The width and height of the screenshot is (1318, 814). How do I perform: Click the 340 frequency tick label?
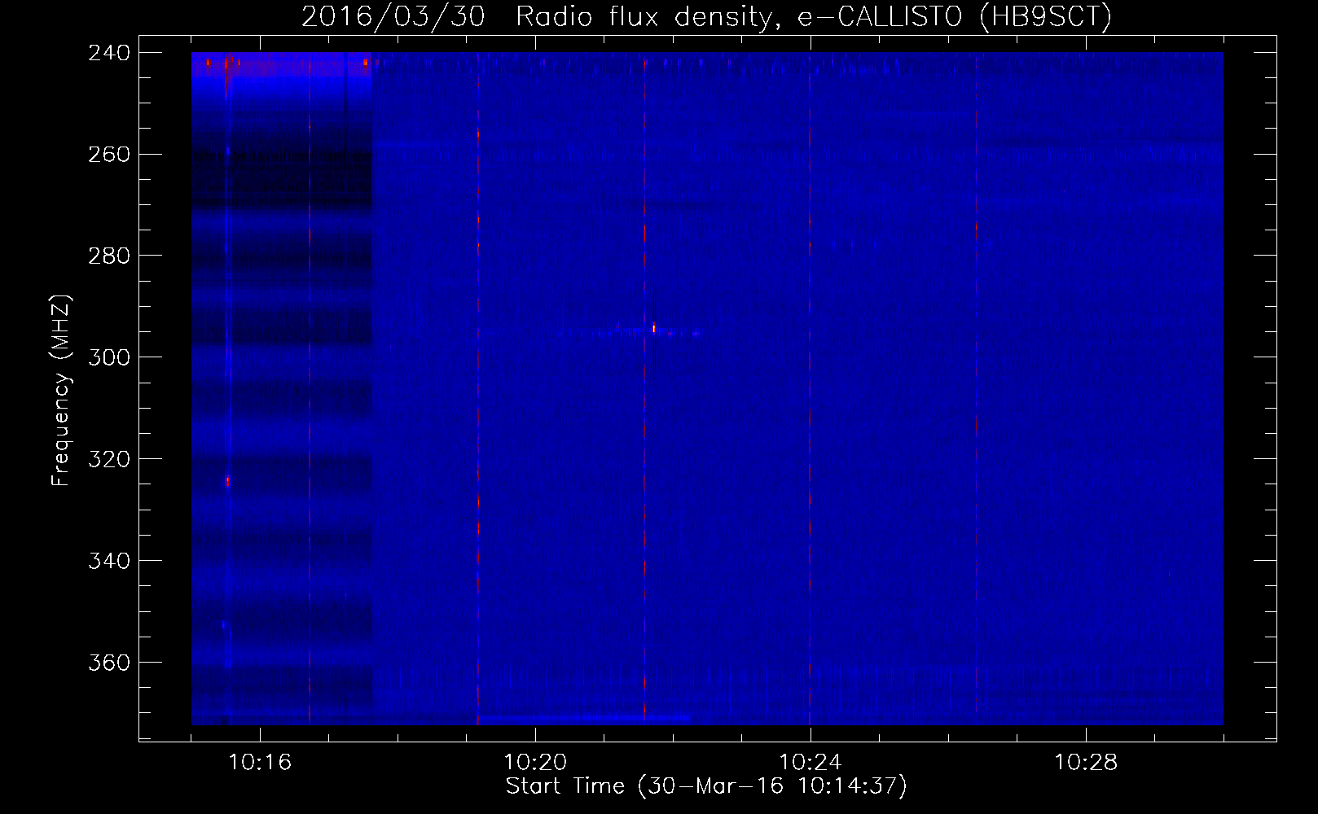pos(109,562)
